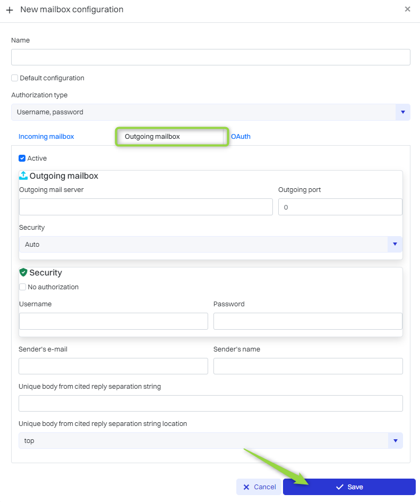Click the green Security shield icon
Viewport: 420px width, 502px height.
click(x=23, y=272)
